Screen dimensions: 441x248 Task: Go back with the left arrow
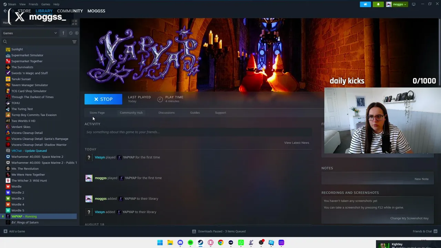[5, 11]
